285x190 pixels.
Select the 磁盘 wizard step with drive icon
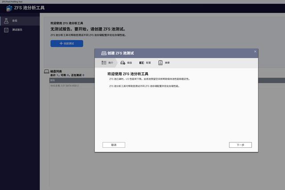(x=126, y=63)
